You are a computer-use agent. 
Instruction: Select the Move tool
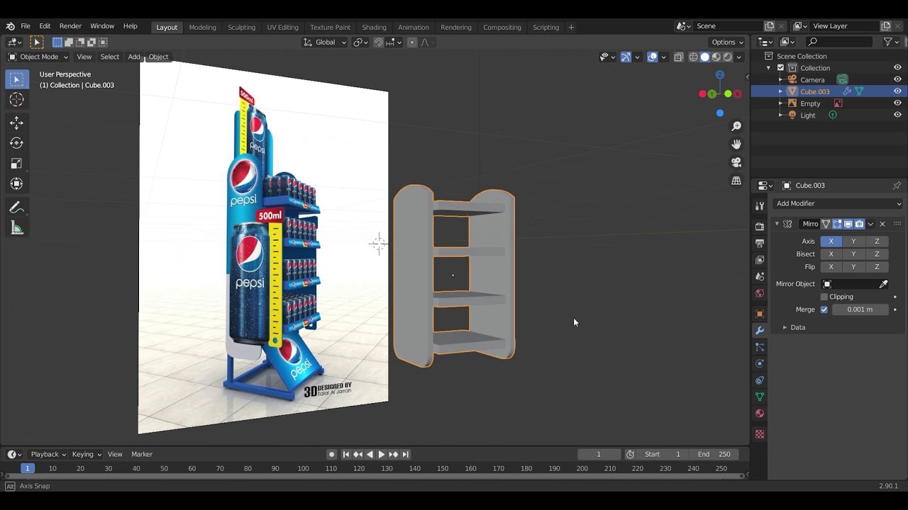pos(16,123)
